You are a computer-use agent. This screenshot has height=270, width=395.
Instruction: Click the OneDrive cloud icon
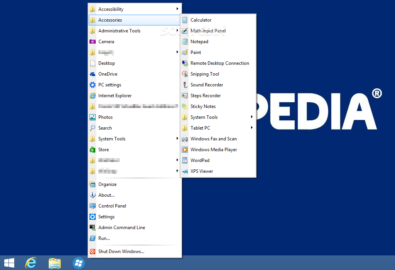coord(93,74)
